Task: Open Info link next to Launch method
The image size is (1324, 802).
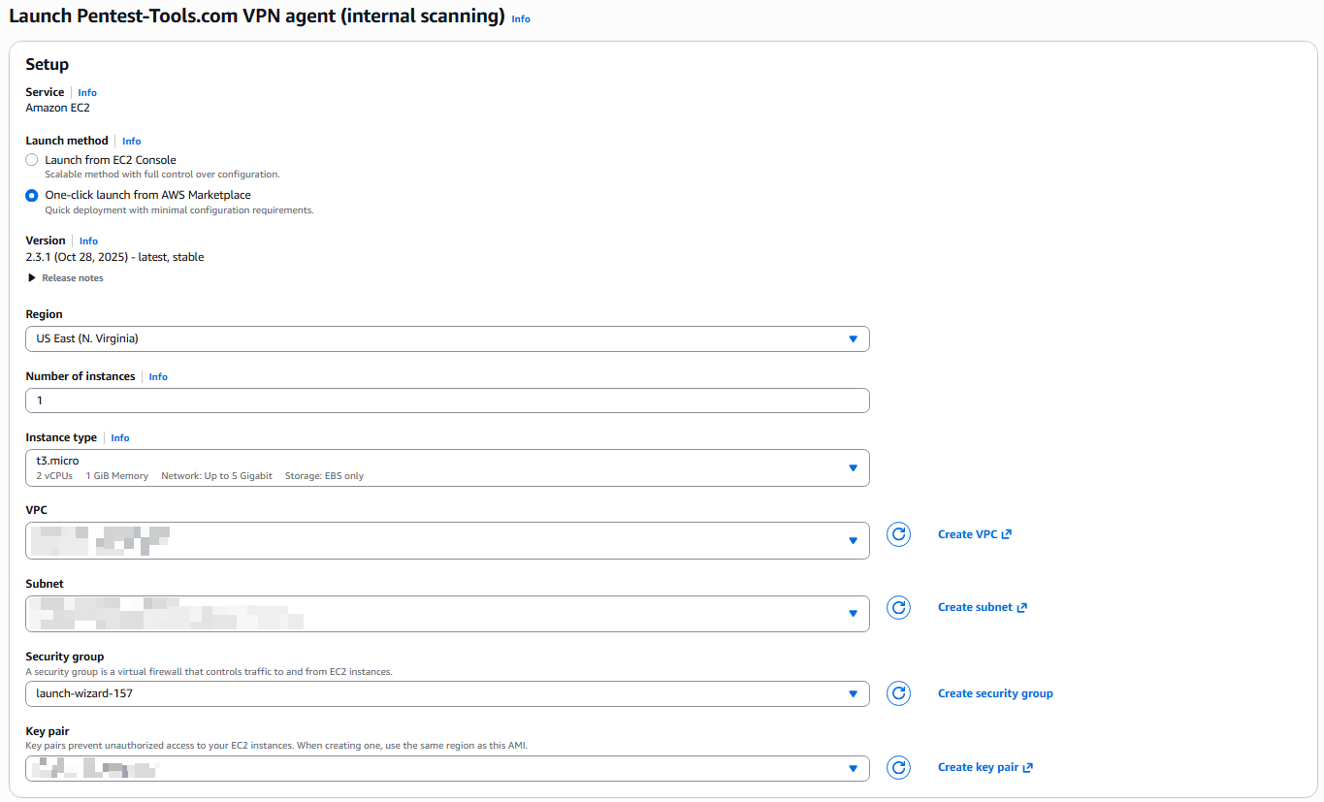Action: coord(131,142)
